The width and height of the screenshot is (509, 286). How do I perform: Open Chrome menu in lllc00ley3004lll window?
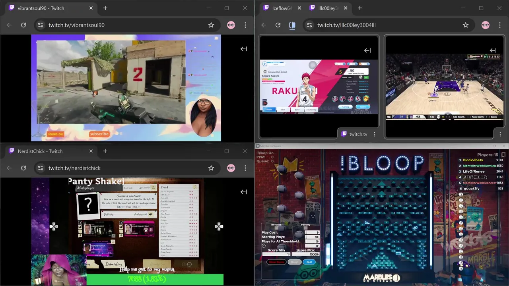(x=500, y=25)
